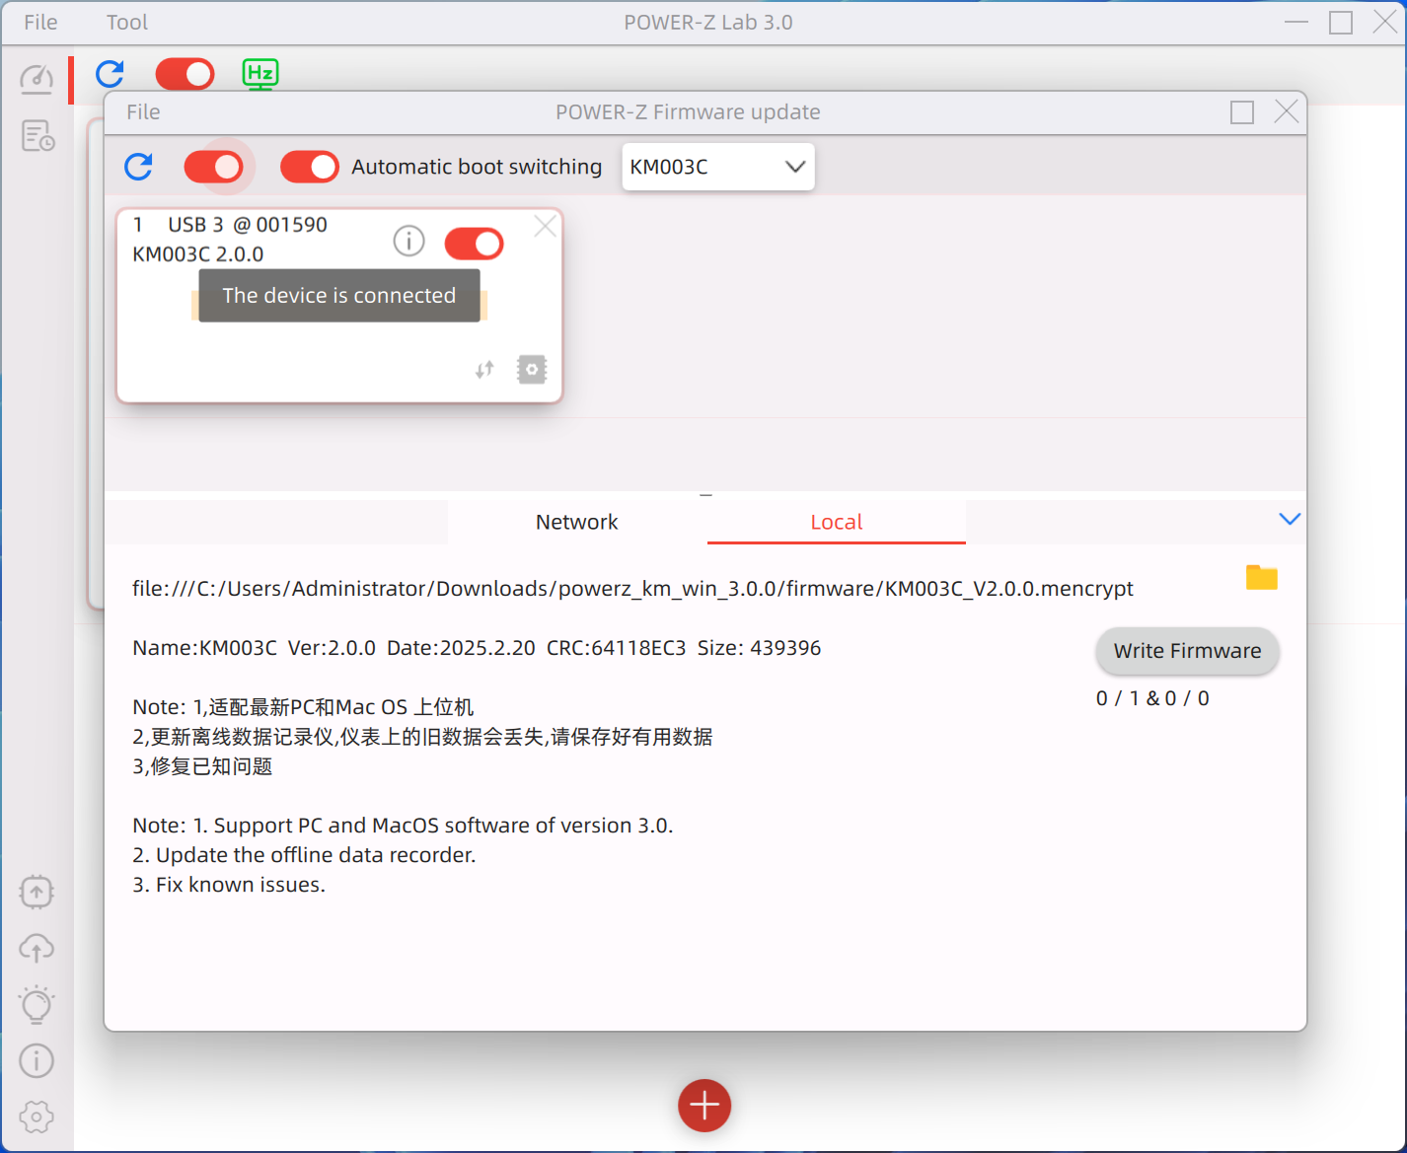The image size is (1407, 1153).
Task: Open the lightbulb tips icon in the sidebar
Action: pyautogui.click(x=37, y=1004)
